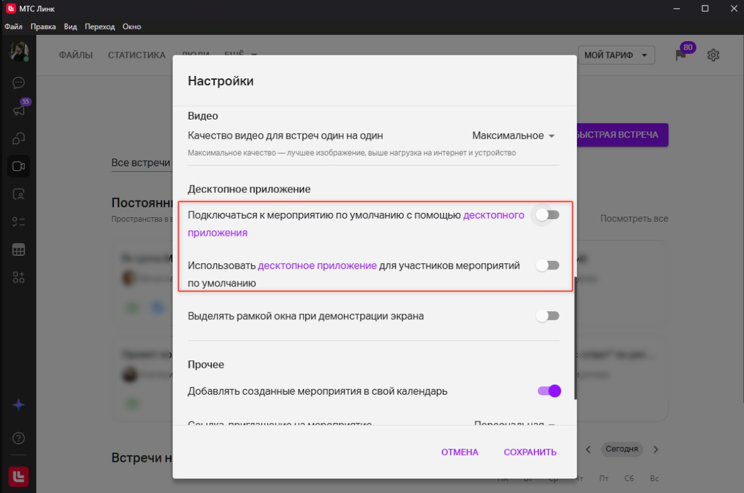744x493 pixels.
Task: Follow 'десктопного приложения' link in first option
Action: (x=494, y=215)
